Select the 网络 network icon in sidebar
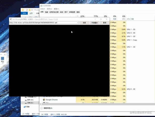 coord(25,107)
